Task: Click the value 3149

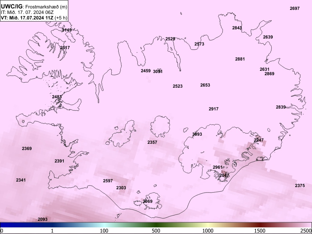Action: (x=67, y=30)
